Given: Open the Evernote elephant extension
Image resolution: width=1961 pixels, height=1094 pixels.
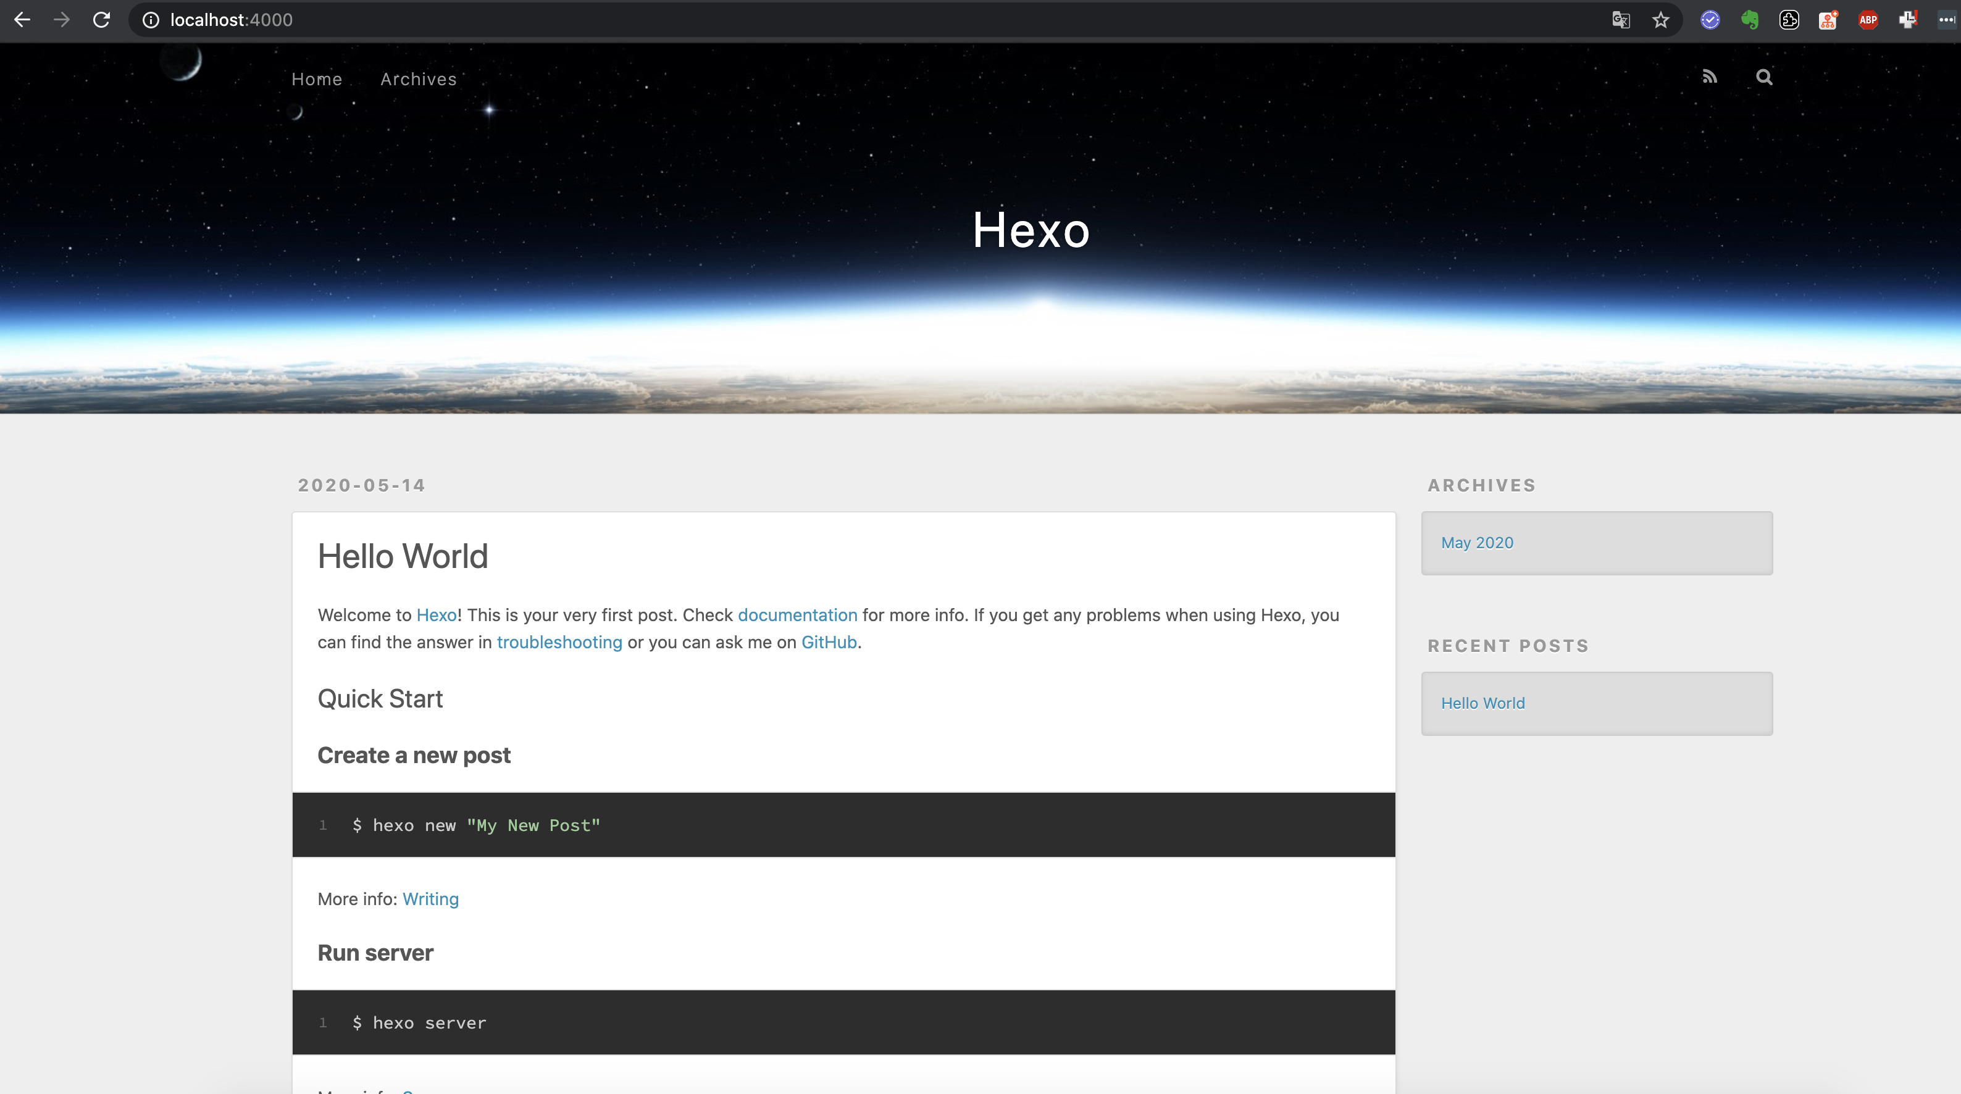Looking at the screenshot, I should point(1749,20).
